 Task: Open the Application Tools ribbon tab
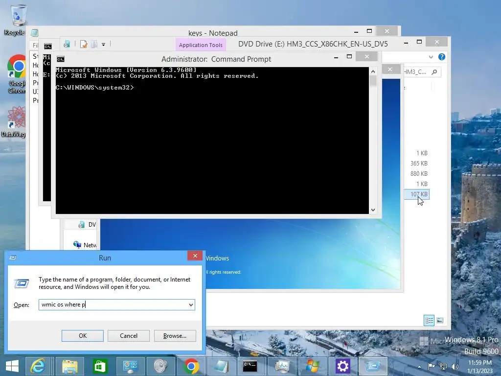click(201, 45)
